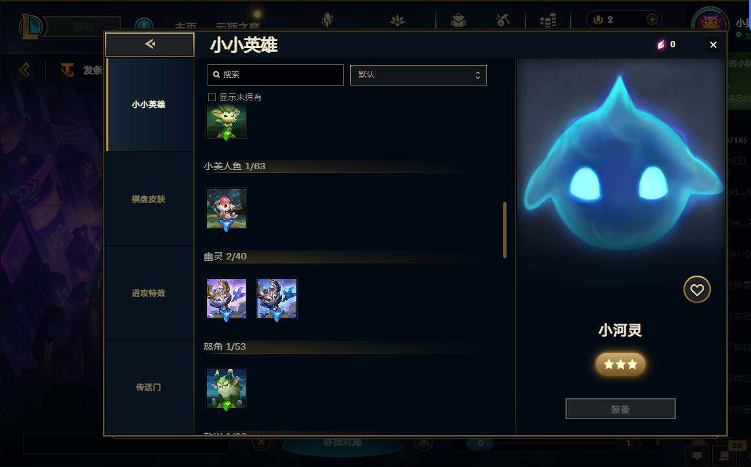751x467 pixels.
Task: Click the plus icon to add currency
Action: (652, 19)
